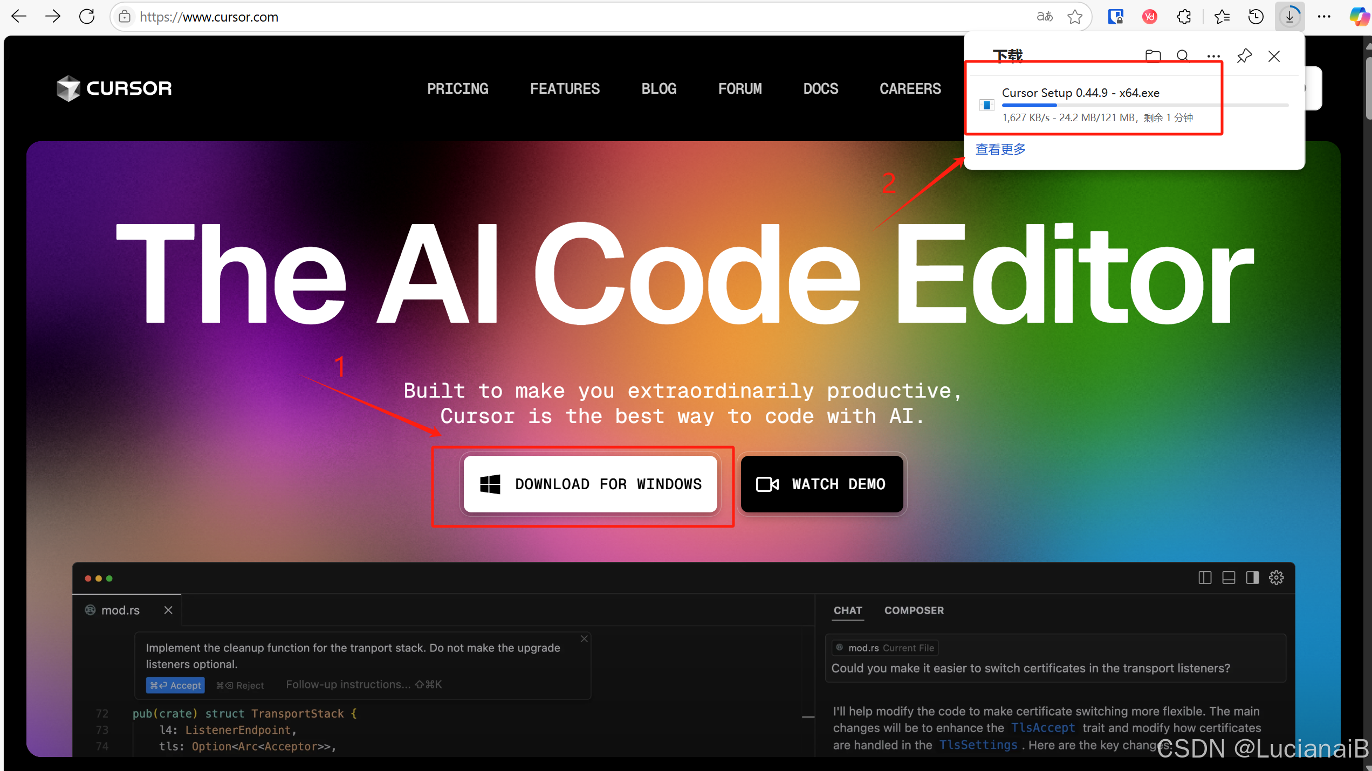Add page to favorites star icon
The height and width of the screenshot is (771, 1372).
1075,17
